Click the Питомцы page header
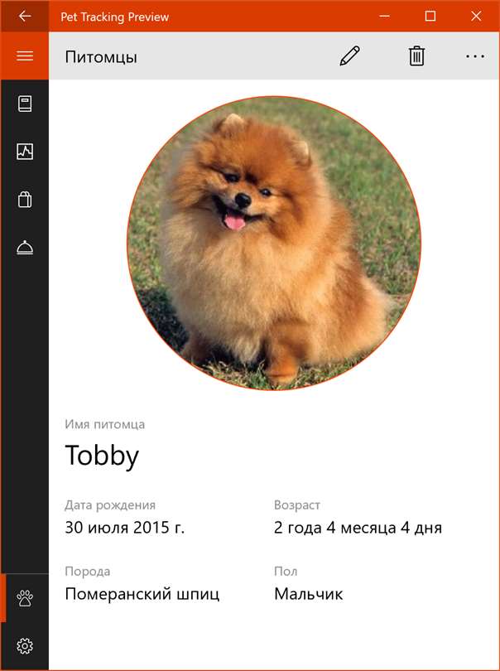The width and height of the screenshot is (500, 671). pyautogui.click(x=101, y=57)
